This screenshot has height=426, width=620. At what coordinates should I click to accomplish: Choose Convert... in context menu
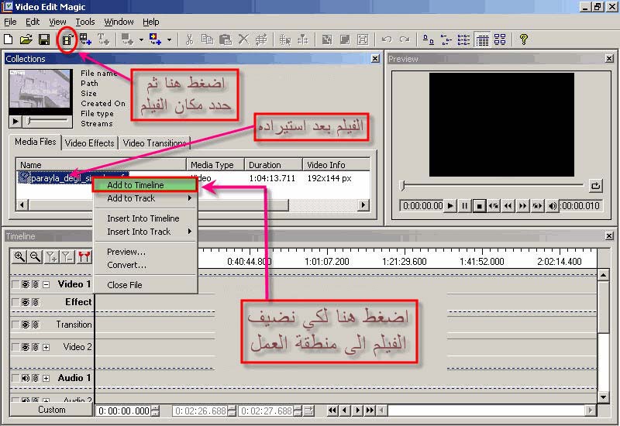[x=145, y=265]
